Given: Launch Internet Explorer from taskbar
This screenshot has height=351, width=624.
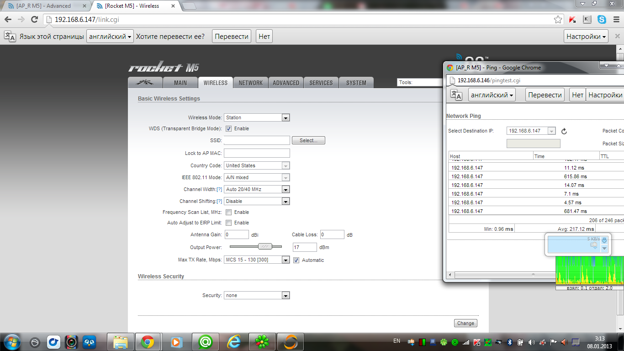Looking at the screenshot, I should 234,342.
